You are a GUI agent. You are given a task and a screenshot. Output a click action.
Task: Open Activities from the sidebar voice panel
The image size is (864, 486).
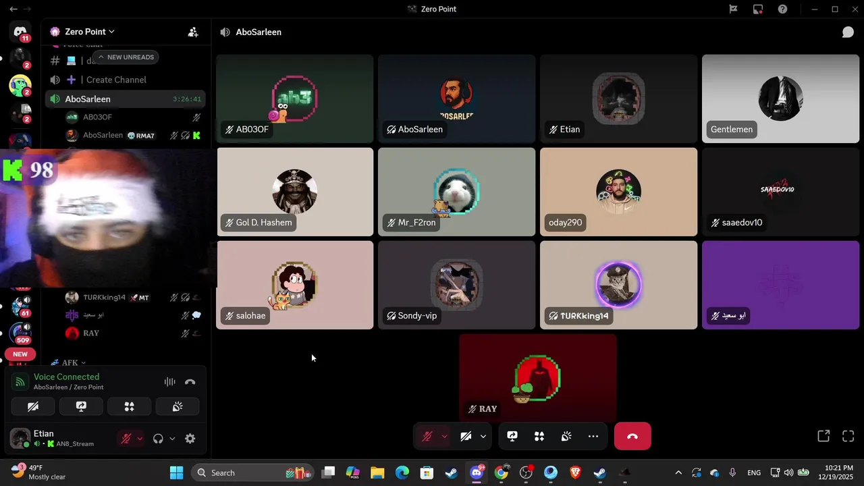coord(130,406)
